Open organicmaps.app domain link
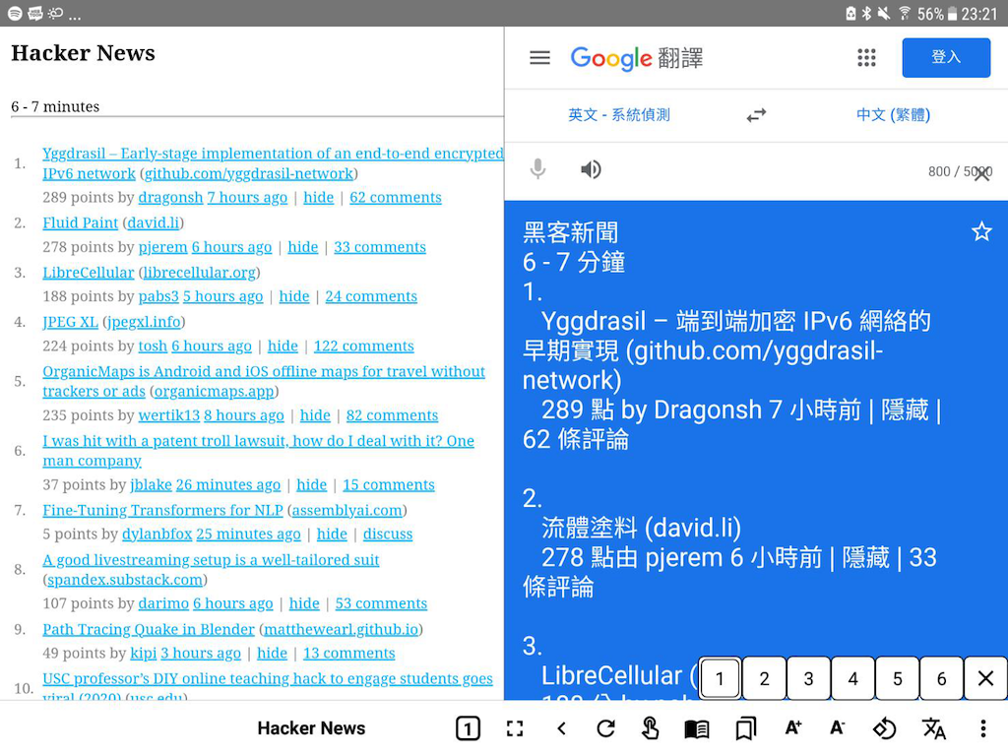 [214, 391]
